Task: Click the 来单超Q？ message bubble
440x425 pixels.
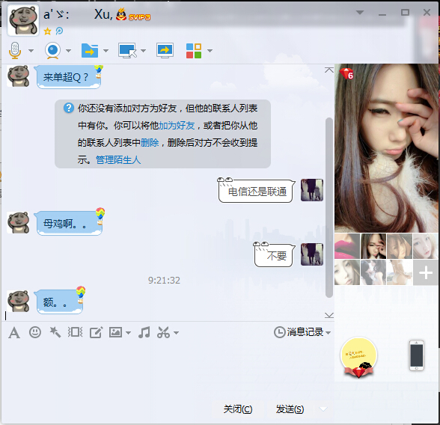Action: click(x=69, y=77)
